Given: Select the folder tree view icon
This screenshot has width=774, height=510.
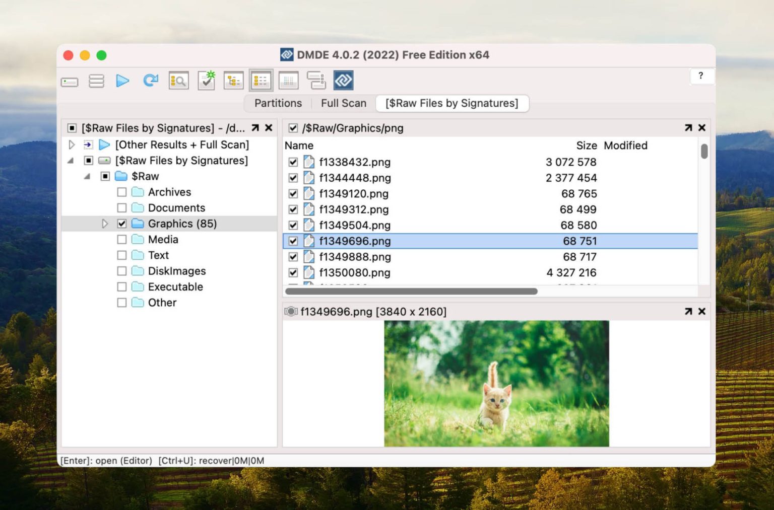Looking at the screenshot, I should pyautogui.click(x=233, y=80).
